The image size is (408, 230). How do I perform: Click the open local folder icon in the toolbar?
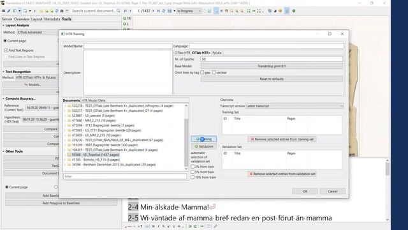point(41,11)
